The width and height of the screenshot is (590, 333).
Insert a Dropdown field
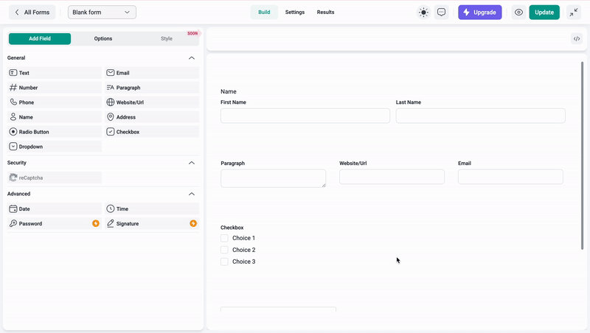click(x=55, y=147)
